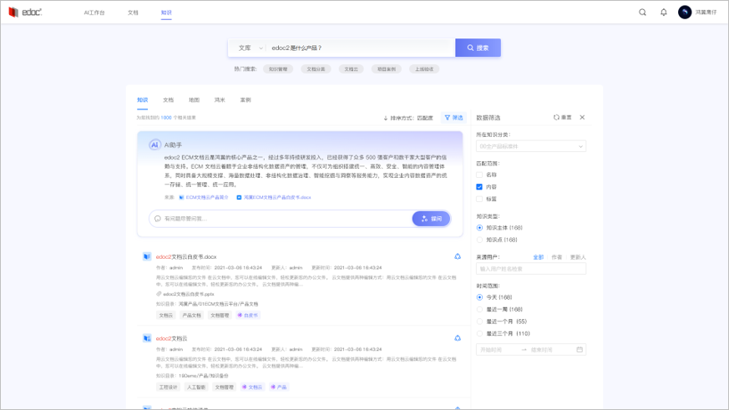
Task: Switch to the 鸿米 results tab
Action: coord(220,100)
